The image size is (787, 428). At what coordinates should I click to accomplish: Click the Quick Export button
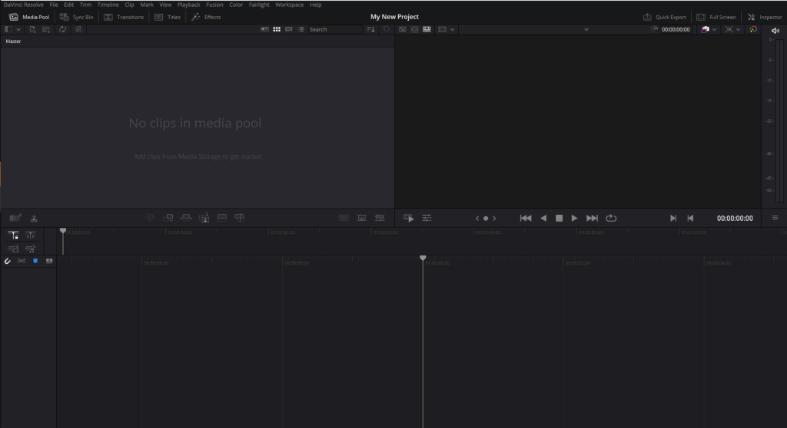pyautogui.click(x=665, y=17)
